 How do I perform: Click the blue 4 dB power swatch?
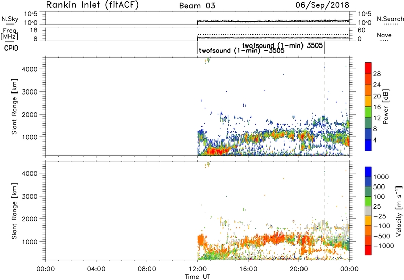[x=368, y=145]
